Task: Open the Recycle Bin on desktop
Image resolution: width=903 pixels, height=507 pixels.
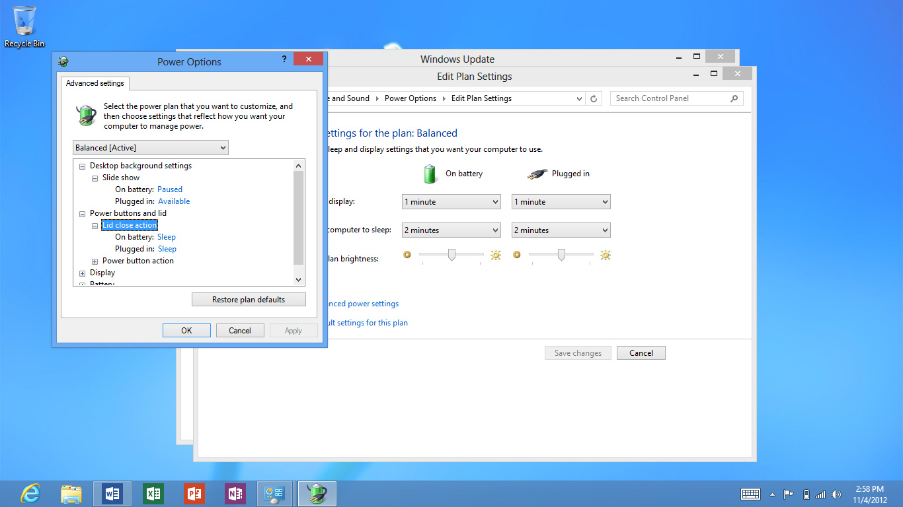Action: pyautogui.click(x=24, y=26)
